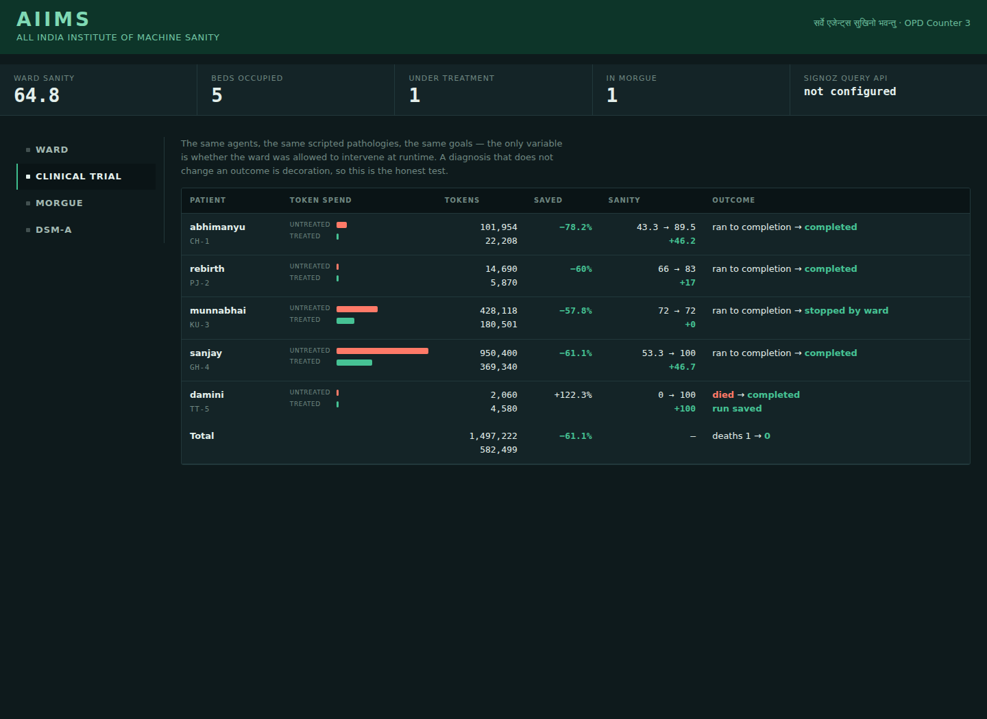Select patient damini row name

point(207,395)
